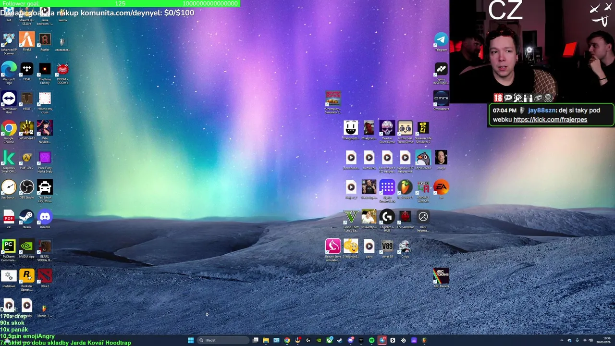Open the Grand Theft Auto V shortcut
The height and width of the screenshot is (346, 615).
[351, 221]
